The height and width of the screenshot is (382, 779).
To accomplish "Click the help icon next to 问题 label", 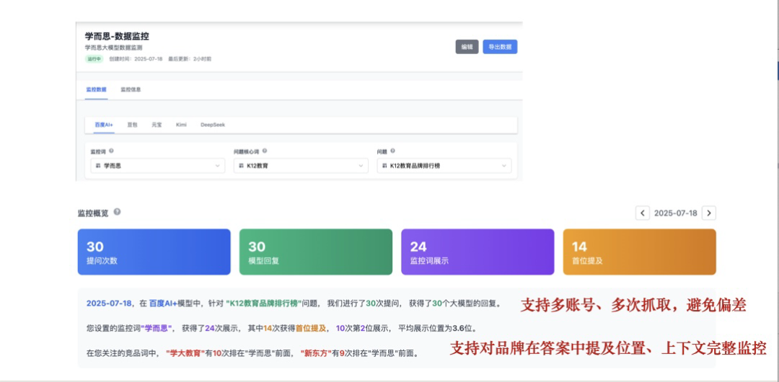I will (393, 151).
